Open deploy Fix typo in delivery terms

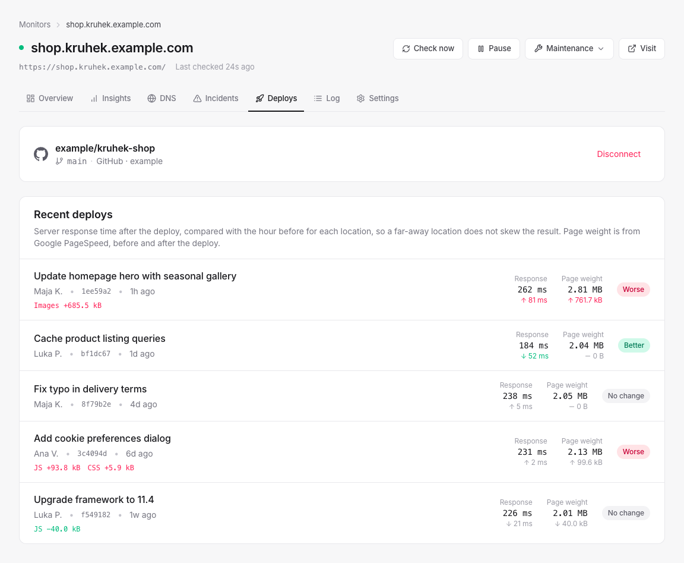[x=90, y=389]
